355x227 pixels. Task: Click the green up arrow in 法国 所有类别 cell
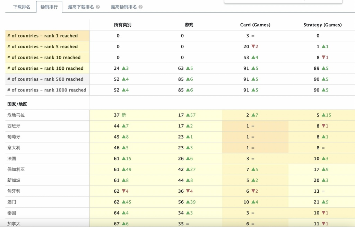click(124, 158)
